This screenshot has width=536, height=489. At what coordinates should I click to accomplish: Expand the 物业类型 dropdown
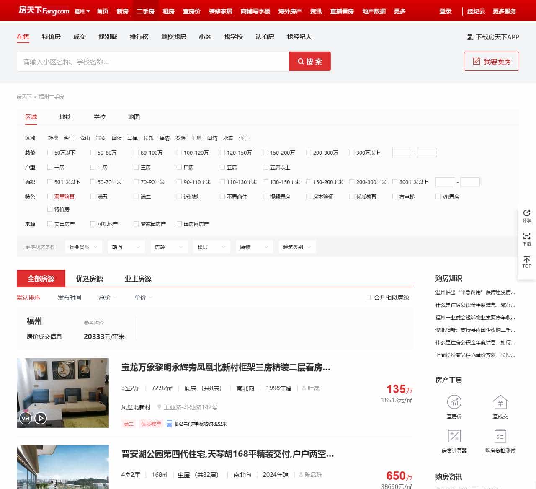[84, 247]
